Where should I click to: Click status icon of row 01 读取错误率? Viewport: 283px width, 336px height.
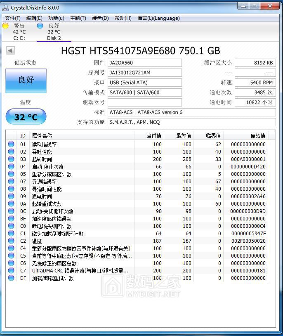coord(11,144)
